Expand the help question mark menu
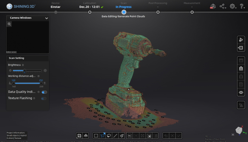The height and width of the screenshot is (142, 248). coord(242,6)
